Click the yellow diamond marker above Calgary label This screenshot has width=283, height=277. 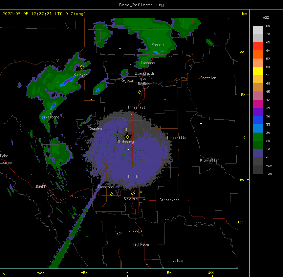coord(133,194)
